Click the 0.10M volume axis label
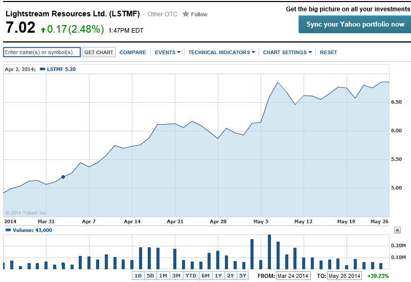 click(398, 257)
